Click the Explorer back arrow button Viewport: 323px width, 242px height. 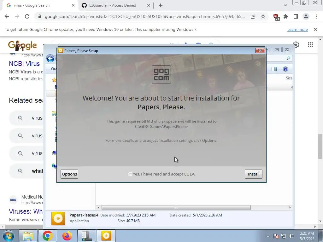(50, 58)
